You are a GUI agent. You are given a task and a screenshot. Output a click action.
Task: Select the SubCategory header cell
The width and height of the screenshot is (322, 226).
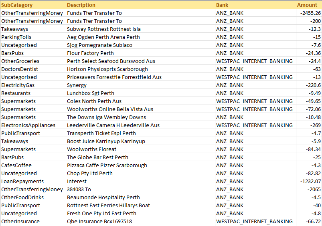[33, 5]
